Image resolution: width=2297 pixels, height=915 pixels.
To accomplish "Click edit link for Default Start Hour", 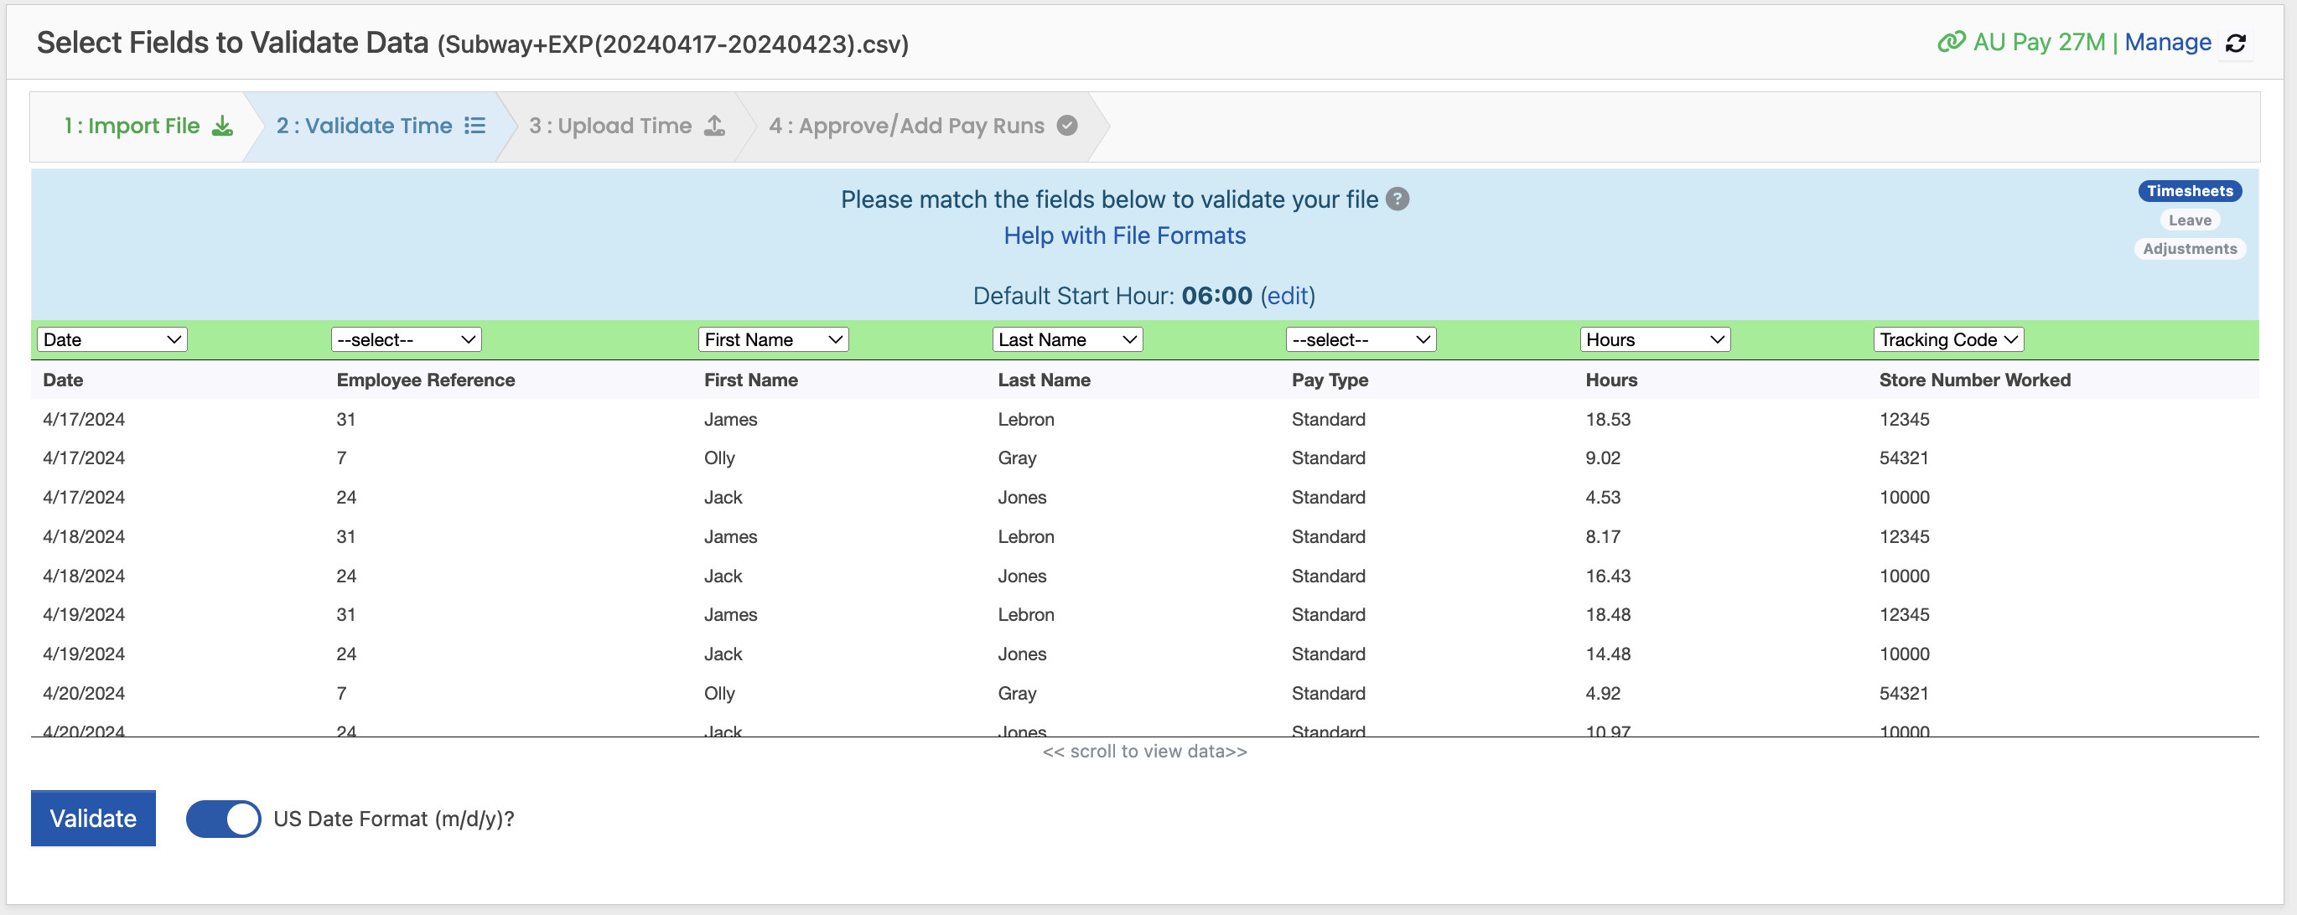I will [x=1287, y=296].
